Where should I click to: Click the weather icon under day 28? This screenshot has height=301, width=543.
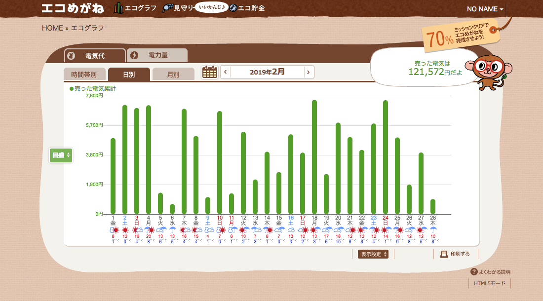click(x=433, y=230)
